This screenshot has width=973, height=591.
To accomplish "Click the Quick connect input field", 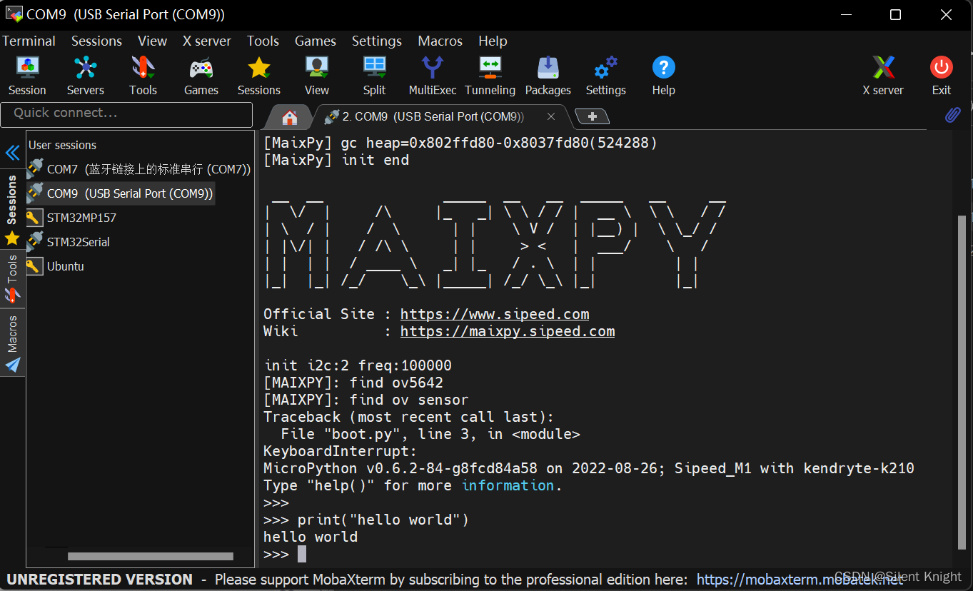I will coord(126,114).
